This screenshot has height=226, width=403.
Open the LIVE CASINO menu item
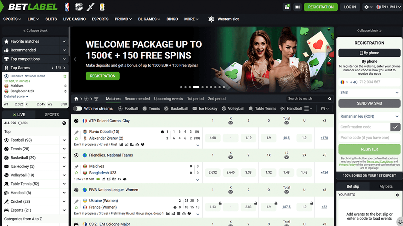click(74, 19)
